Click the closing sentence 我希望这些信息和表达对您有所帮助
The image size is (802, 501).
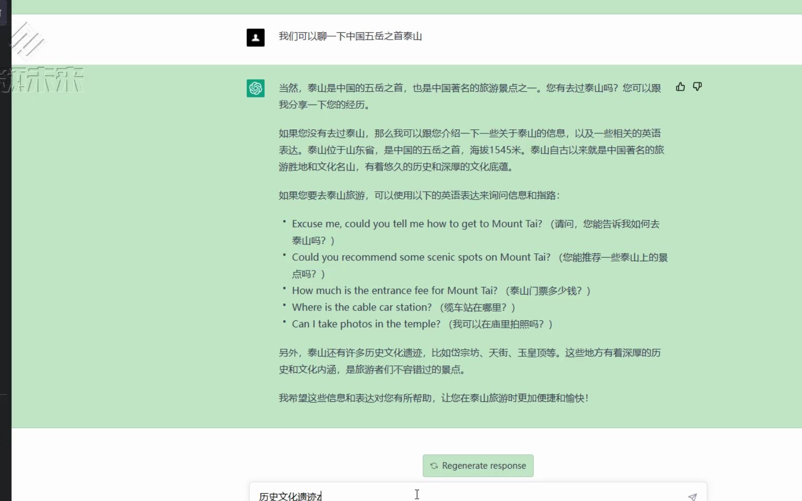[x=434, y=398]
